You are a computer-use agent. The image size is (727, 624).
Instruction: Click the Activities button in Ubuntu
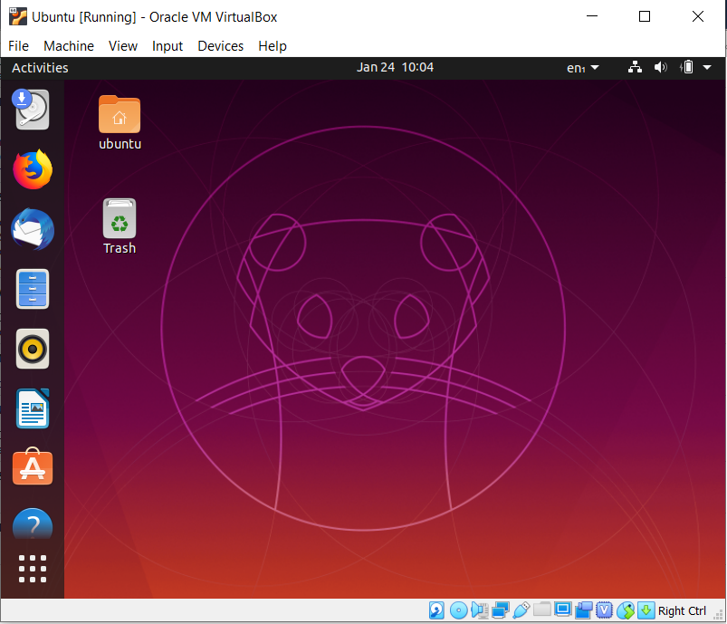[40, 68]
